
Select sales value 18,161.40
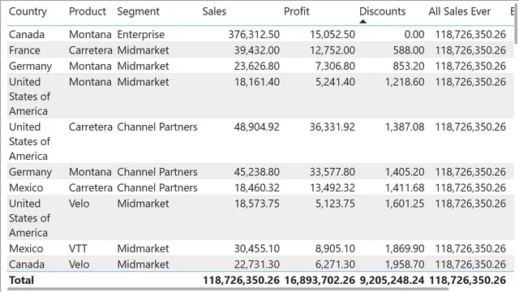[257, 82]
